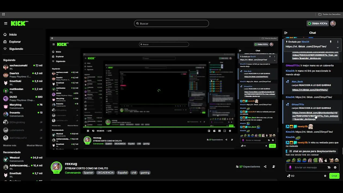Click the reveiy18 username in chat
Screen dimensions: 343x193
[x=303, y=127]
